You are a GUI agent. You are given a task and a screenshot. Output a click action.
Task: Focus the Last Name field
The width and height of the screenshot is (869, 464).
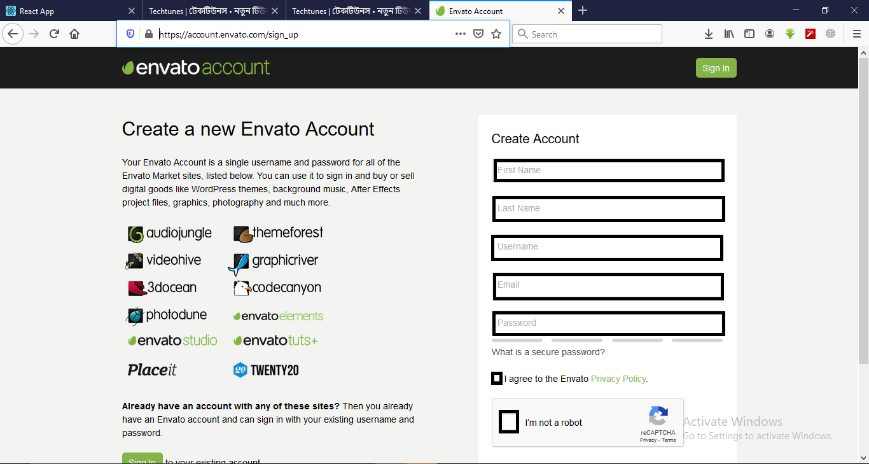pos(609,209)
